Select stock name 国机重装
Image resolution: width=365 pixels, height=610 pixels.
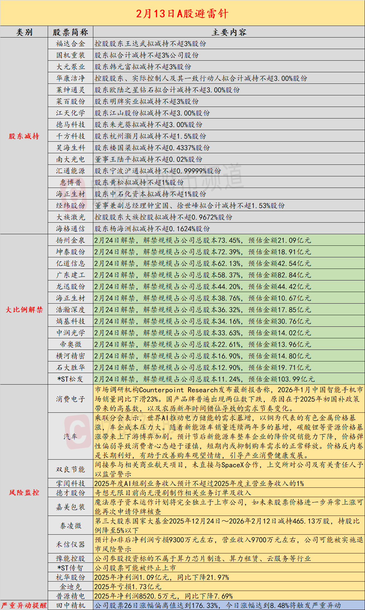[71, 55]
